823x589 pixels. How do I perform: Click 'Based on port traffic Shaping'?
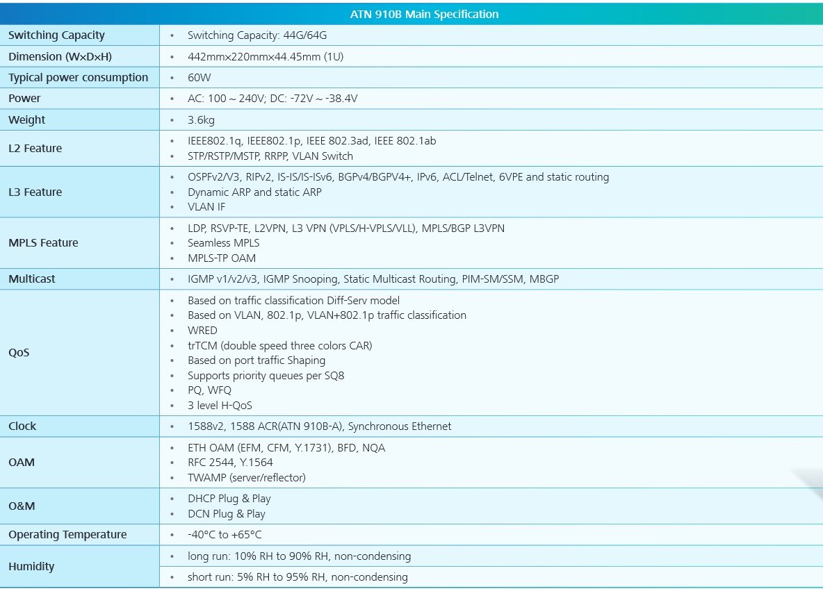coord(256,361)
